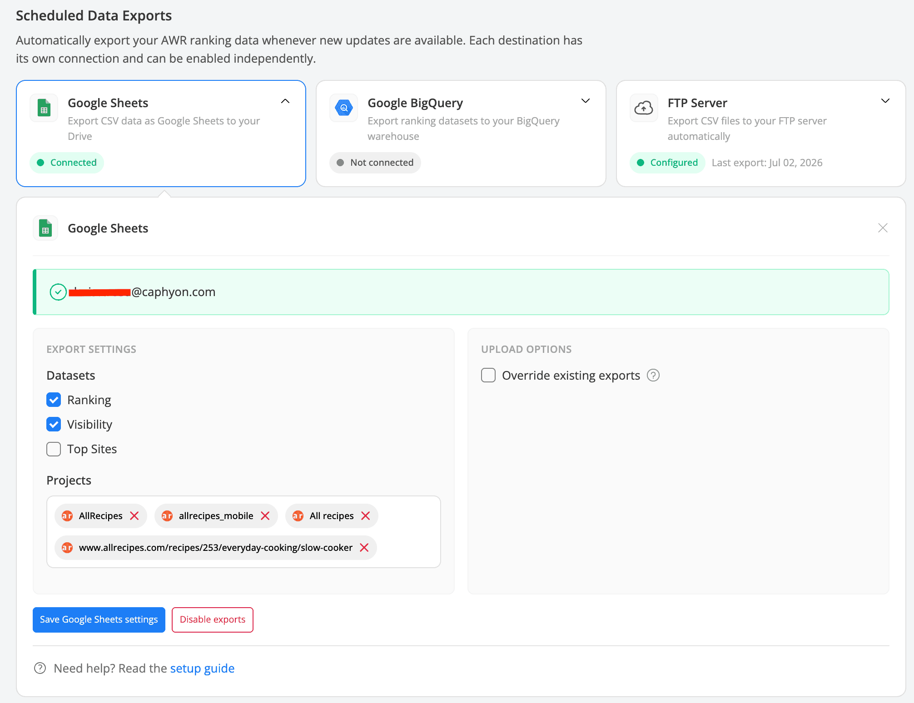Click the 'Top Sites' label text
The height and width of the screenshot is (703, 914).
(92, 449)
